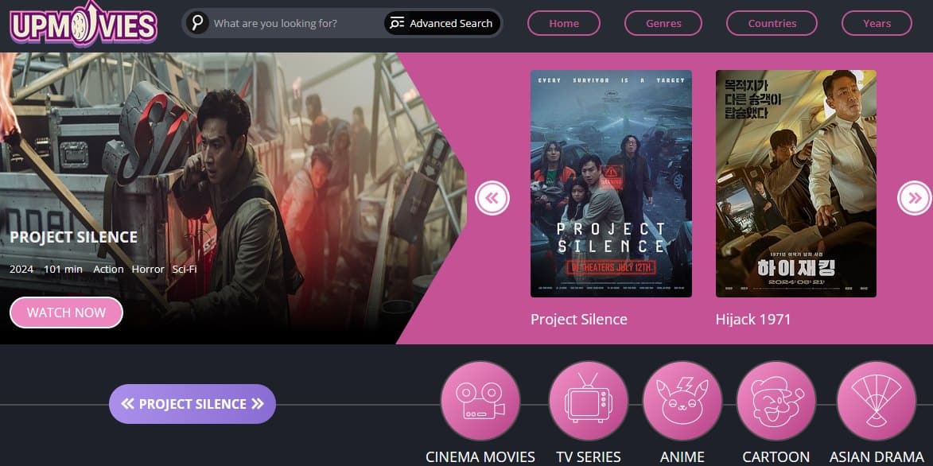Open the Cinema Movies camera icon
Screen dimensions: 933x466
(x=480, y=401)
